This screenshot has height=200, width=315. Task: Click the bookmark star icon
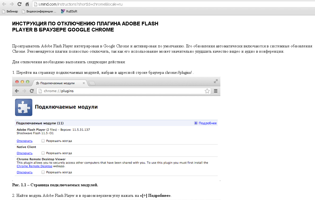[x=207, y=91]
